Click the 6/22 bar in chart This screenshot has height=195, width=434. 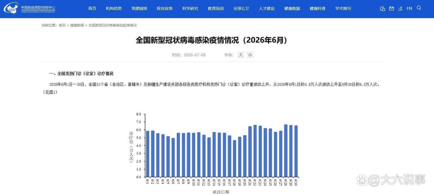tap(255, 151)
